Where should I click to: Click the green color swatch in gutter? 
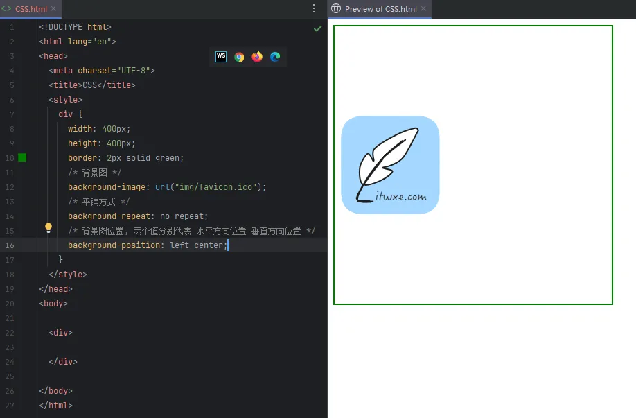tap(22, 157)
